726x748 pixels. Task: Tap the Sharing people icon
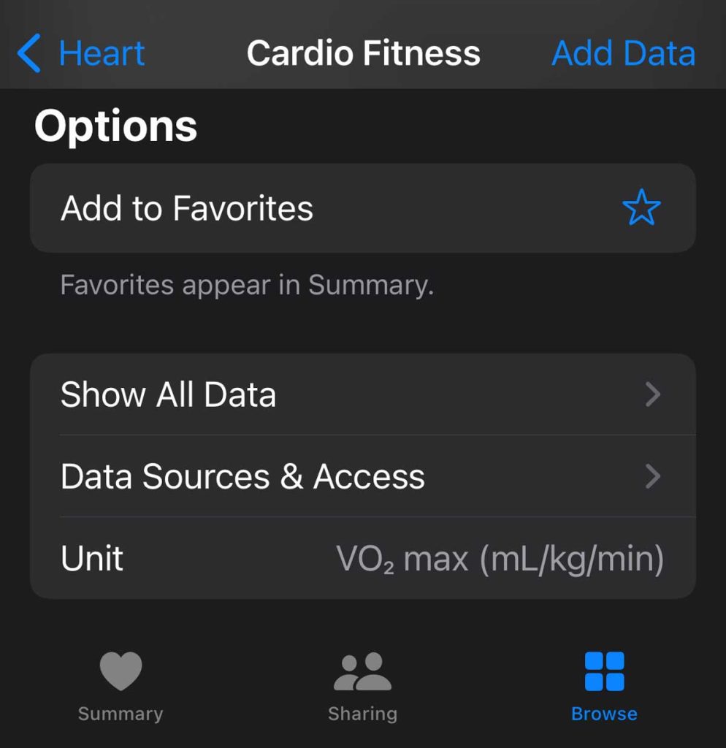[x=362, y=671]
